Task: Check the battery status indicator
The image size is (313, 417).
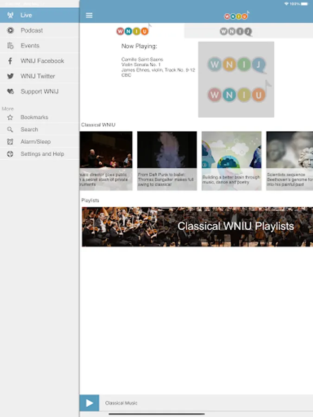Action: pos(304,4)
